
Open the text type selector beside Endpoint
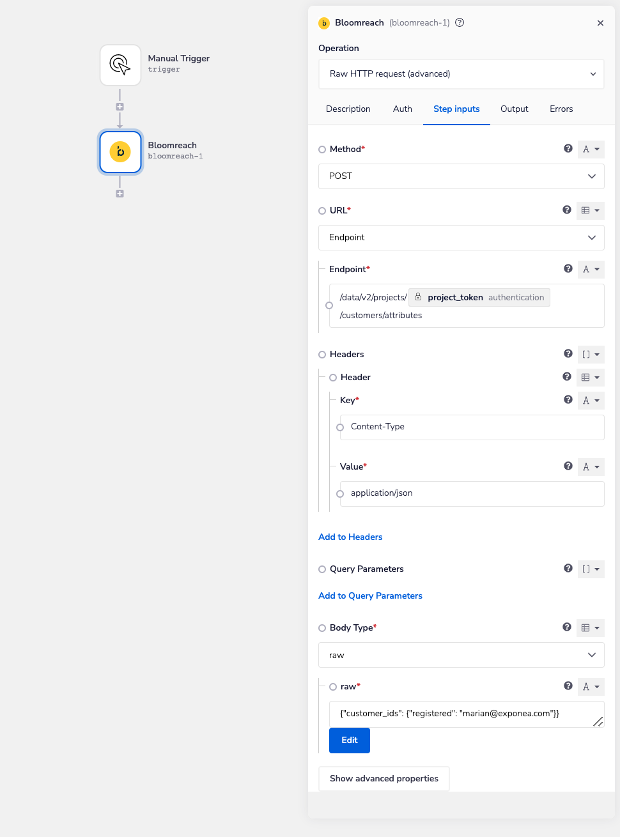point(591,269)
